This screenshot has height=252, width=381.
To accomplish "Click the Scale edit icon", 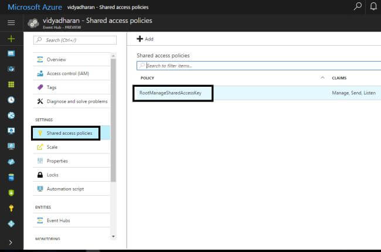I will (40, 147).
